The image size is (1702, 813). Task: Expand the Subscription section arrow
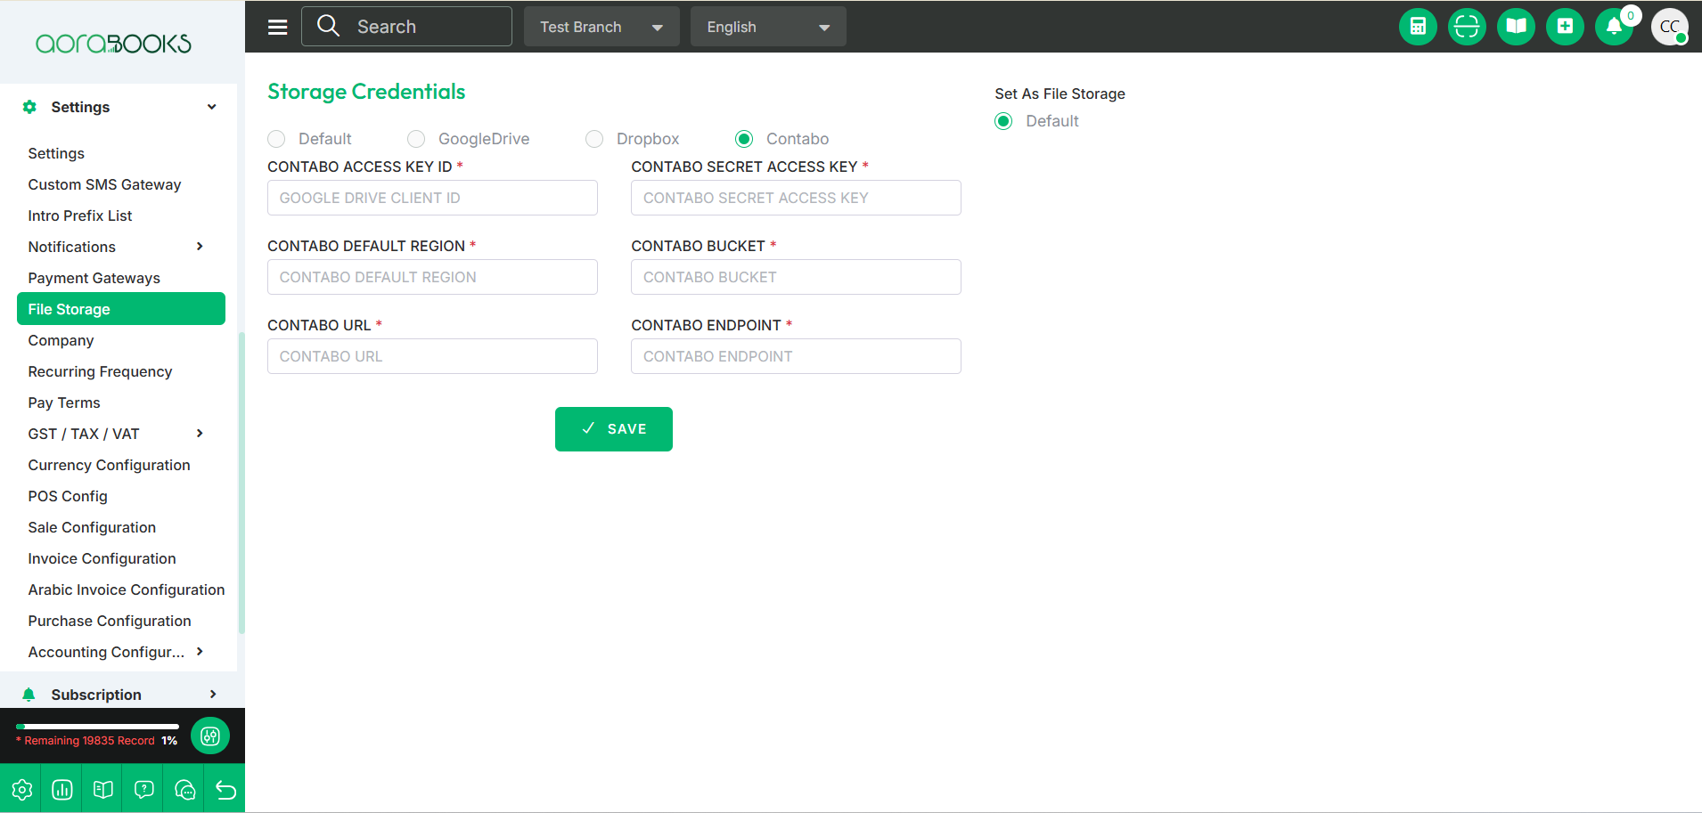tap(213, 695)
